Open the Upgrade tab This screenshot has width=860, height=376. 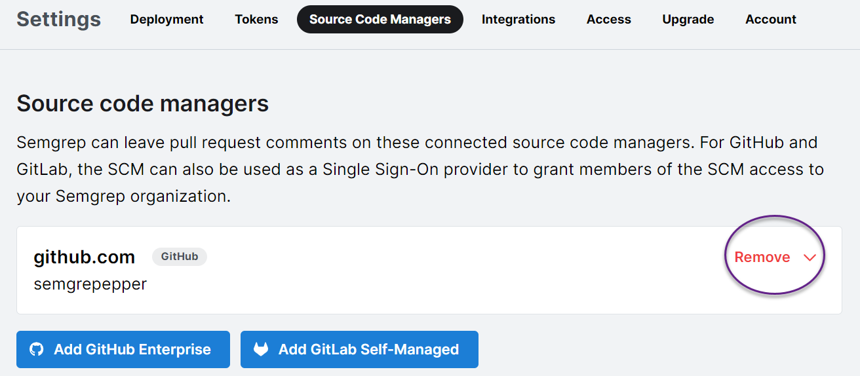[x=688, y=20]
